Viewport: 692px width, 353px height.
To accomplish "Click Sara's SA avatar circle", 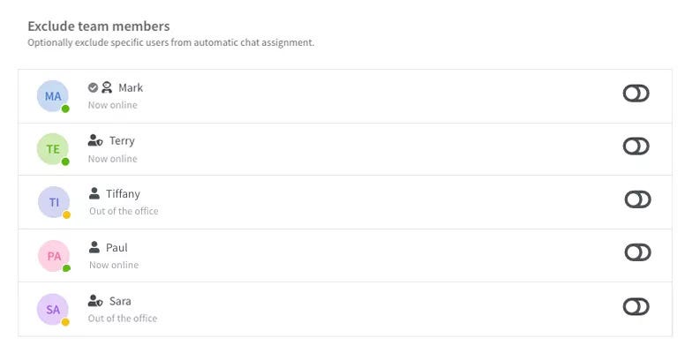I will click(53, 310).
